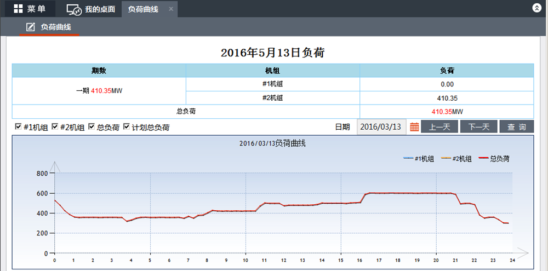Select the 负荷曲线 tab
The width and height of the screenshot is (548, 271).
[143, 9]
